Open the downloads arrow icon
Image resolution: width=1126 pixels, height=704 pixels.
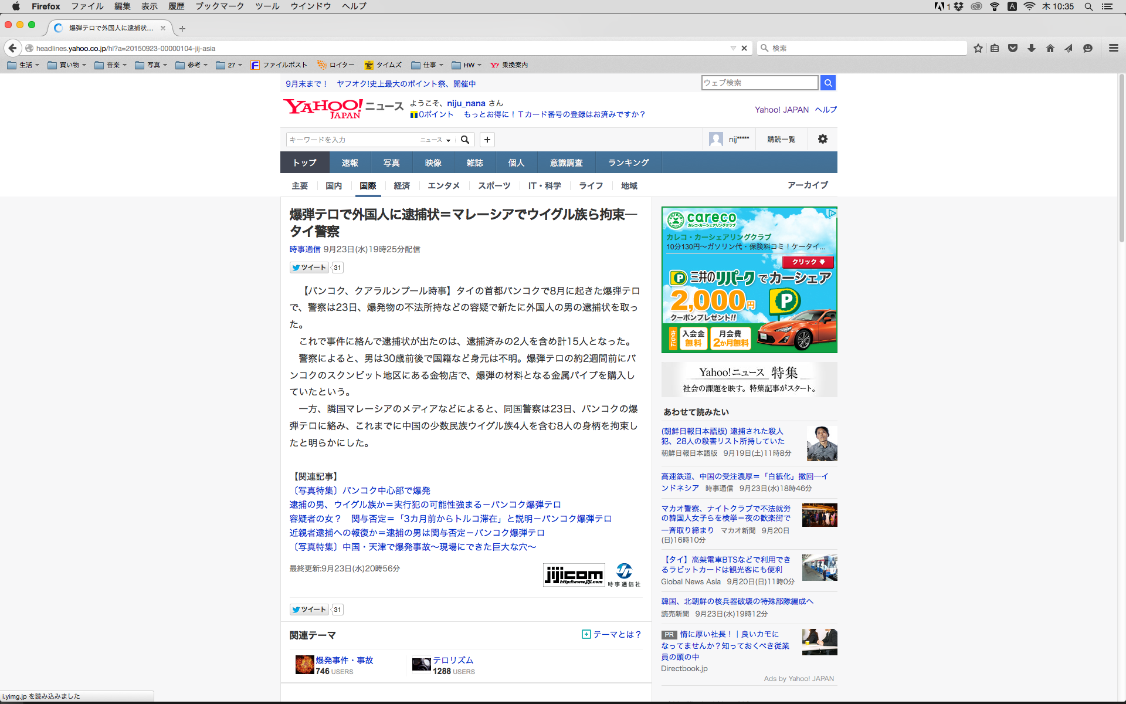click(x=1032, y=48)
